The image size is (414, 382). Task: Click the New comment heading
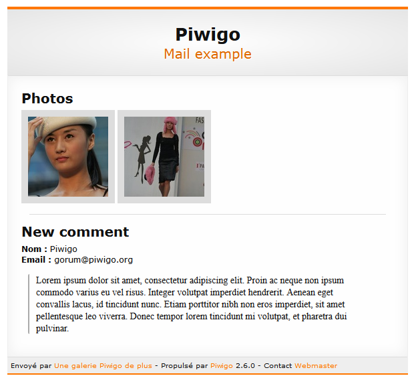[75, 232]
